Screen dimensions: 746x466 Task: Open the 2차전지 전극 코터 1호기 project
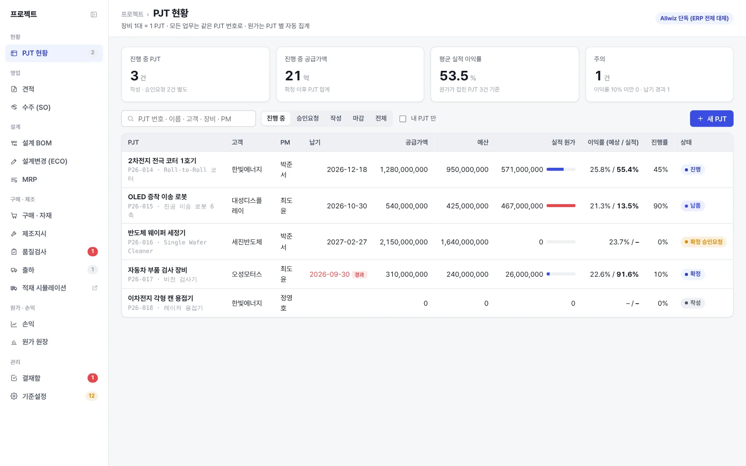[162, 161]
